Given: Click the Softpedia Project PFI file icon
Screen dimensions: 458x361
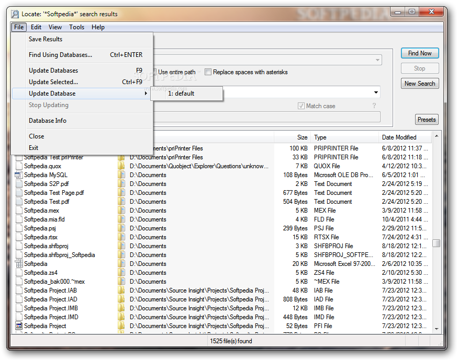Looking at the screenshot, I should (19, 325).
